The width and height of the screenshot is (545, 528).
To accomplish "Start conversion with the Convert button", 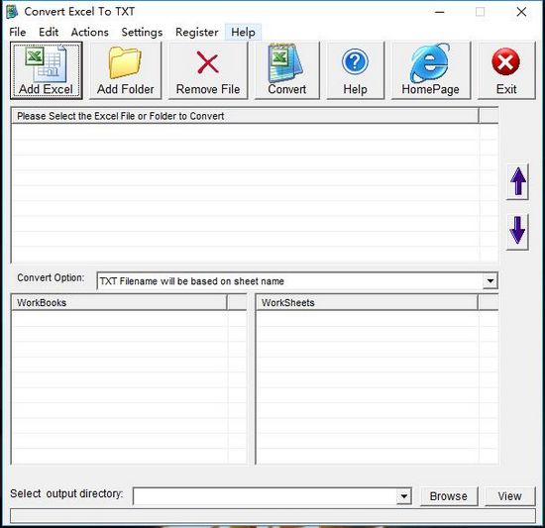I will (x=287, y=70).
